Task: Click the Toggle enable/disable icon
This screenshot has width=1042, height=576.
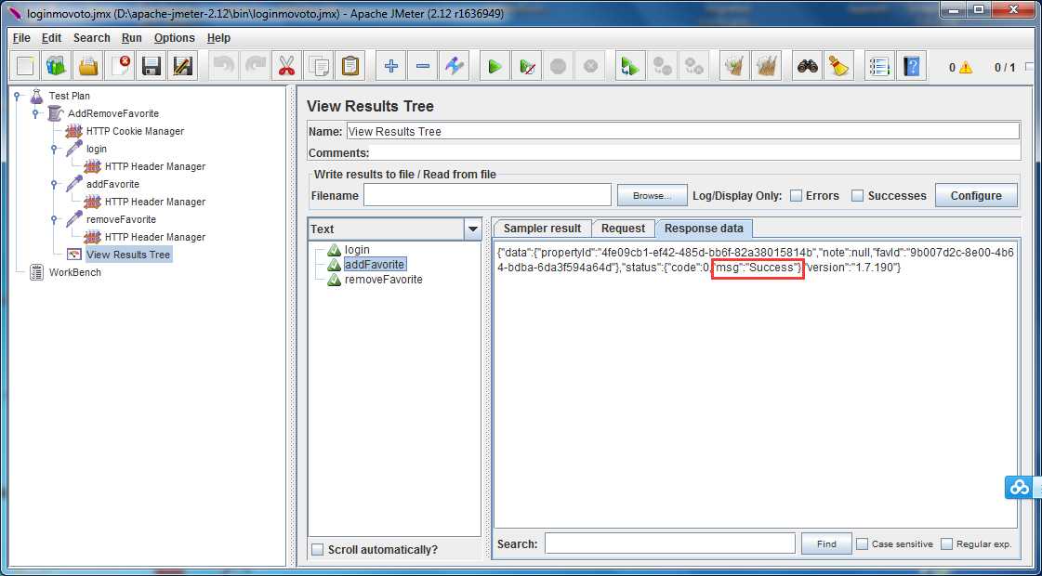Action: (x=454, y=67)
